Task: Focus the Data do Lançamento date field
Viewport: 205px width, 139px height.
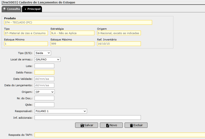Action: (x=44, y=85)
